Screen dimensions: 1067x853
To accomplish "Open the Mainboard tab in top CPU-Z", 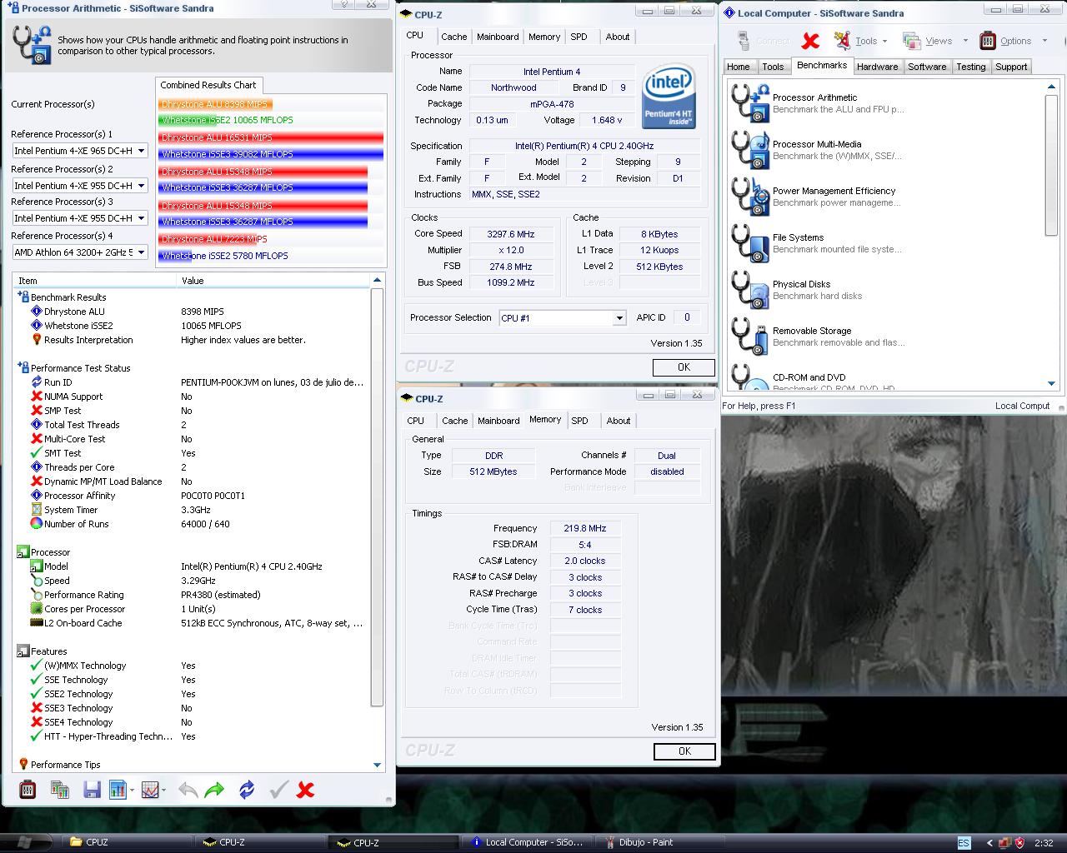I will [x=498, y=37].
